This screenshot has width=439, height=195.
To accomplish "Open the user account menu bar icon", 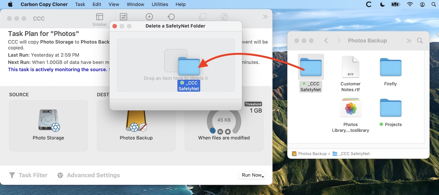I will pyautogui.click(x=422, y=4).
